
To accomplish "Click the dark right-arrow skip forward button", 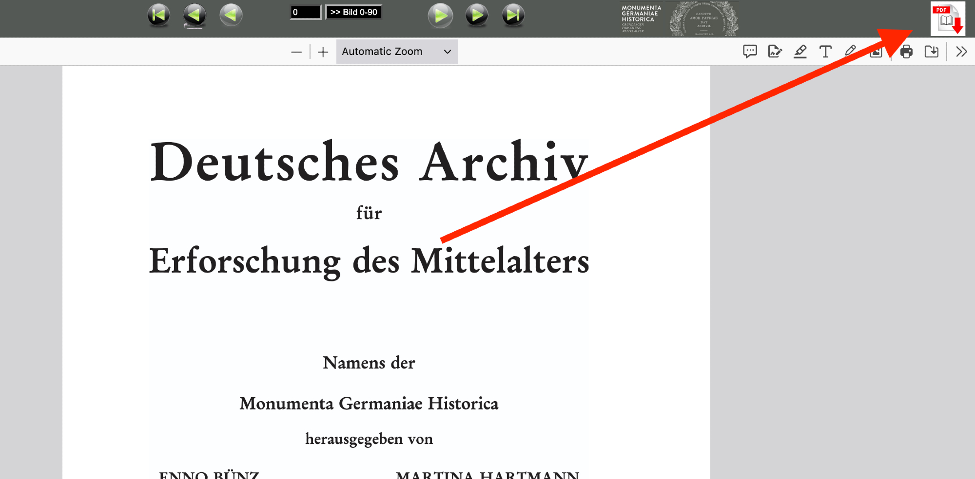I will point(477,15).
